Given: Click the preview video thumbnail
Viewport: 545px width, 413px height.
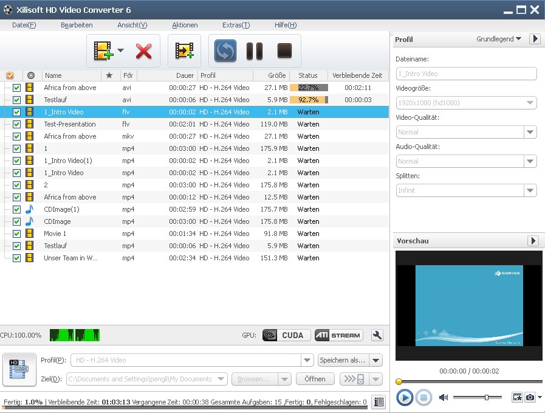Looking at the screenshot, I should 469,305.
